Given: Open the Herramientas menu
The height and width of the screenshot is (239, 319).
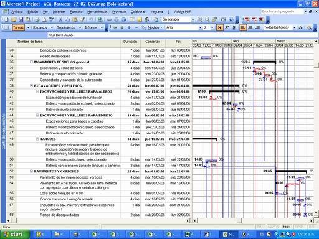Looking at the screenshot, I should coord(97,12).
